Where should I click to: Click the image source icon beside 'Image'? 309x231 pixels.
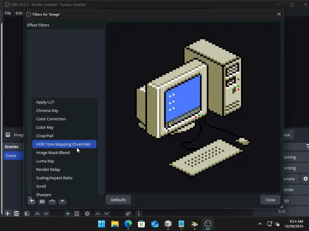pos(8,135)
